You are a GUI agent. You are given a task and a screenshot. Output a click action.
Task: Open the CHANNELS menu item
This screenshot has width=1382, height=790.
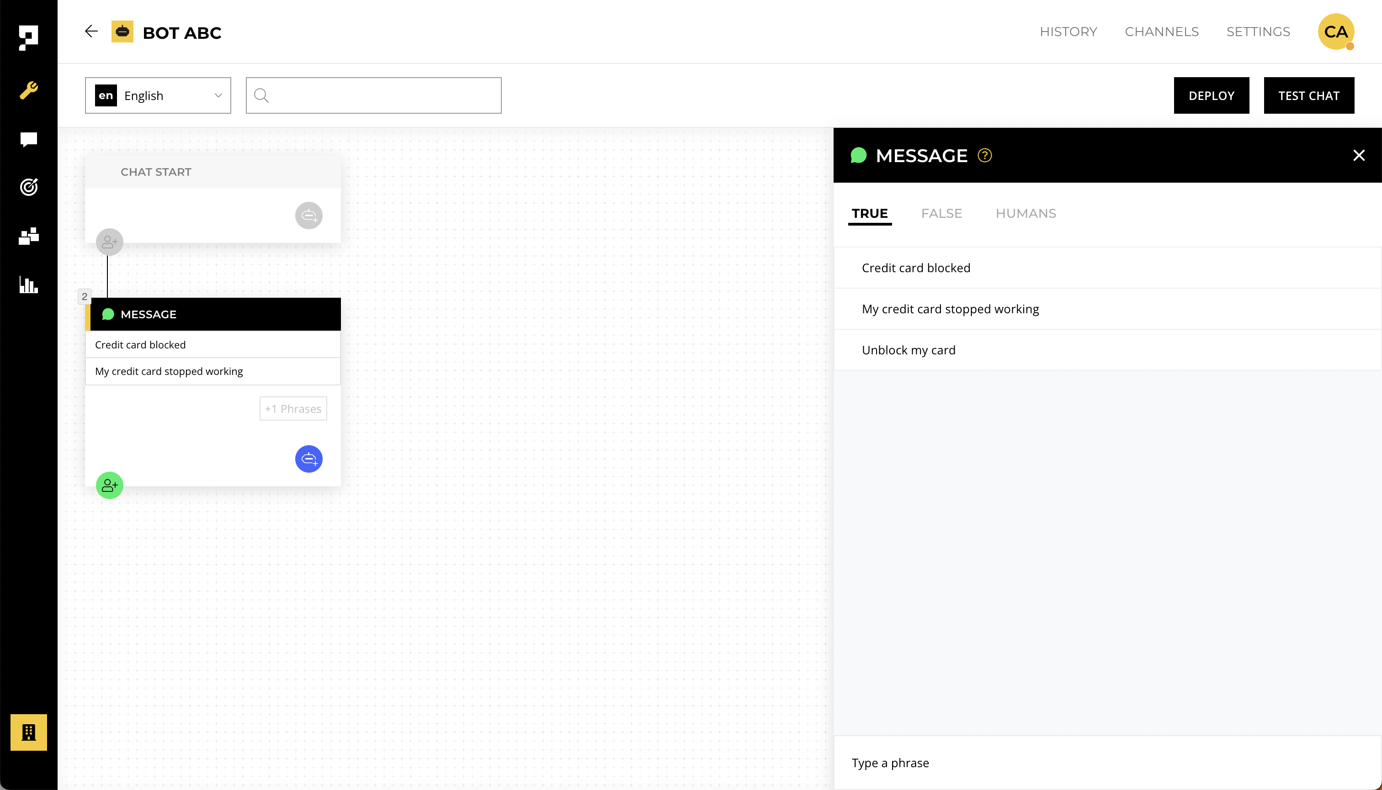(x=1161, y=32)
